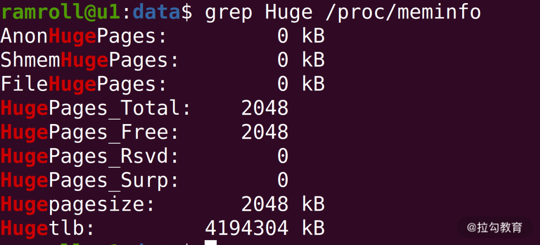Screen dimensions: 540x245
Task: Click the 2048 kB value of Hugepagesize
Action: pos(283,204)
